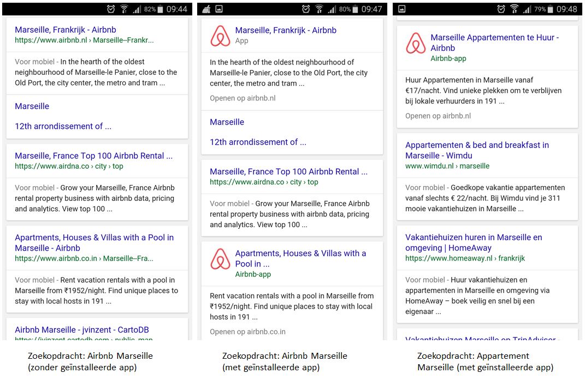585x385 pixels.
Task: Open Airbnb Marseille - jvinzent - CartoDB result
Action: 82,330
